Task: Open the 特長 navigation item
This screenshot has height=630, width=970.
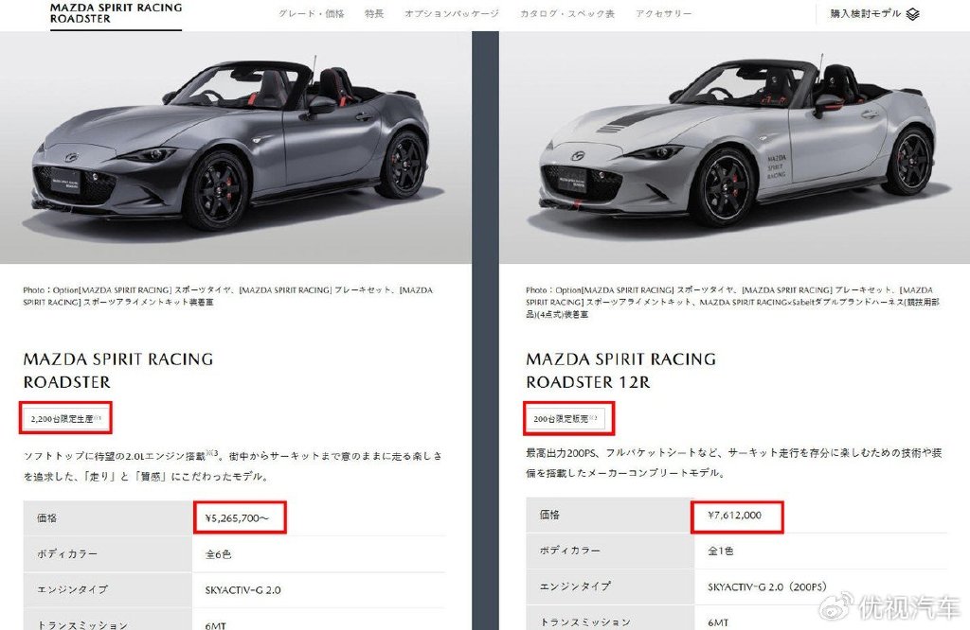Action: (374, 13)
